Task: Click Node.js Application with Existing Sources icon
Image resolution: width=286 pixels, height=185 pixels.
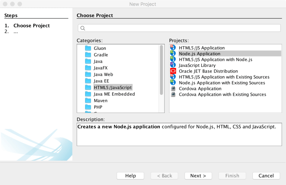Action: click(x=173, y=82)
